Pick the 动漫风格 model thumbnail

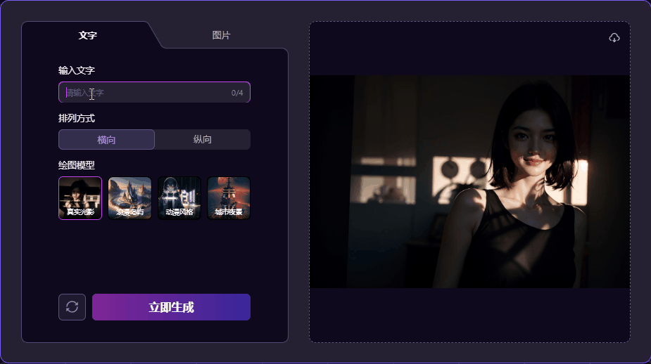(x=179, y=198)
